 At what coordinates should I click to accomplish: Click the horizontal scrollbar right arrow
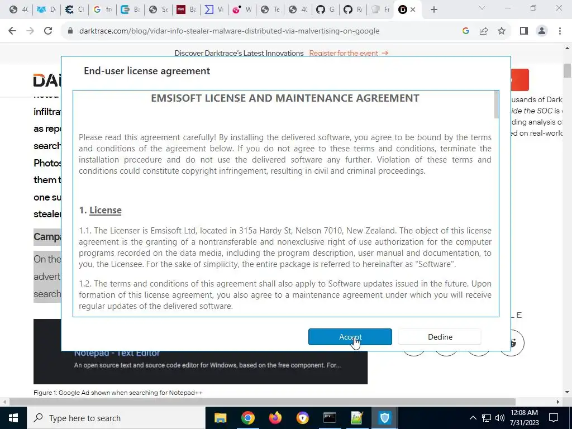click(x=558, y=402)
